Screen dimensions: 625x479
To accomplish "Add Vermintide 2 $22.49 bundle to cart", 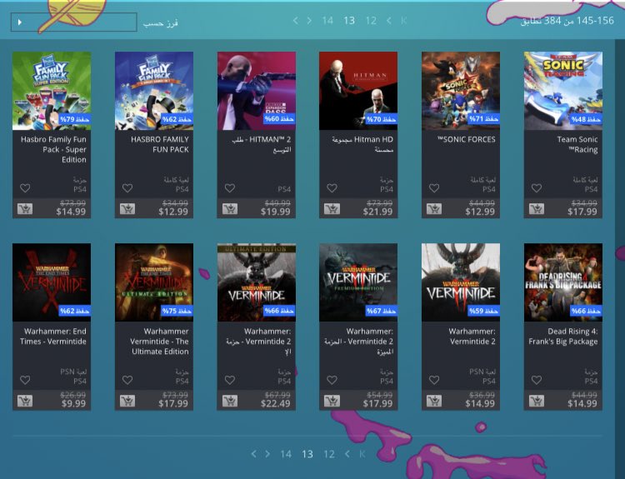I will tap(230, 401).
